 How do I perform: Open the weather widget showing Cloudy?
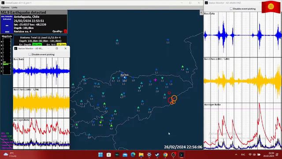tap(10, 155)
